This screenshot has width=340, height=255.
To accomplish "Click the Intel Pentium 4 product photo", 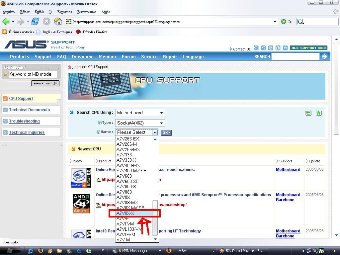I will tap(81, 178).
